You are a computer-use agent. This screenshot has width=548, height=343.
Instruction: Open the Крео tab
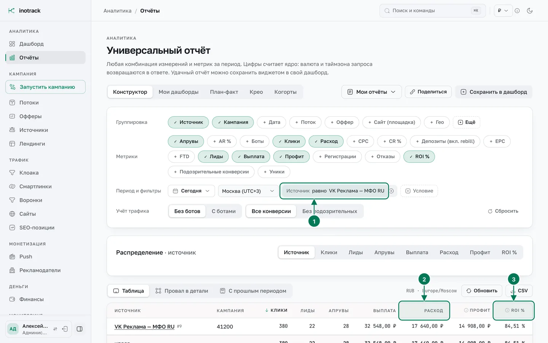(x=256, y=92)
